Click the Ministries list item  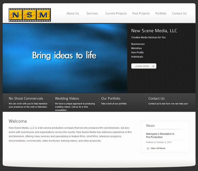point(136,48)
